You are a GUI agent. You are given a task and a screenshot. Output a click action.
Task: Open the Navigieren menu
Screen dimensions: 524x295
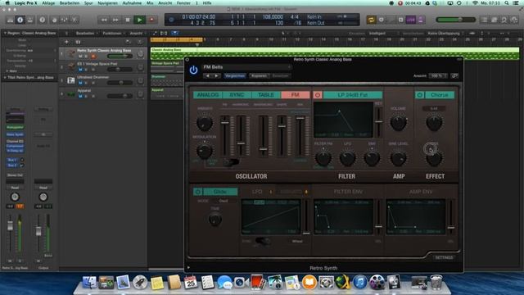point(107,3)
